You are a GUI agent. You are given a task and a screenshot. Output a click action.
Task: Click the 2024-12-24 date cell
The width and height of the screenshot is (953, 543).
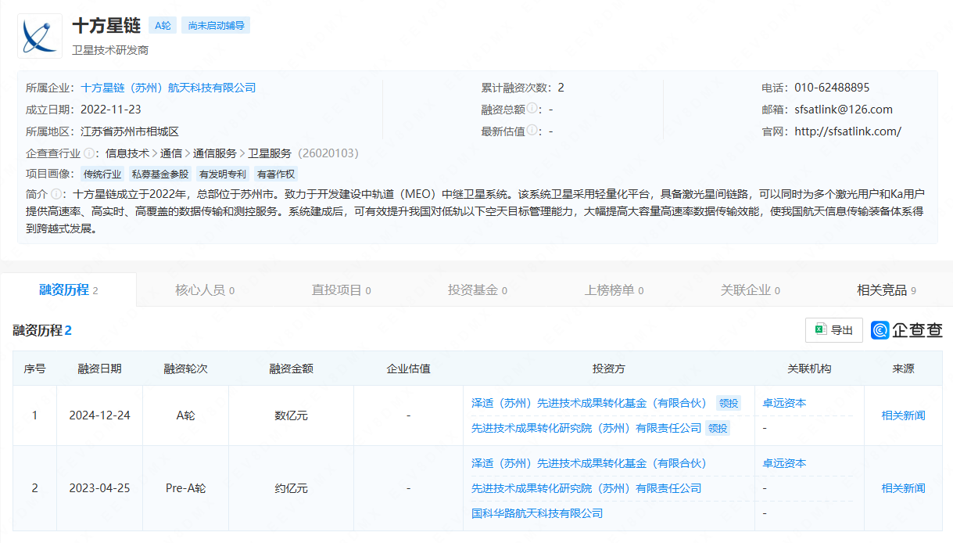point(99,415)
